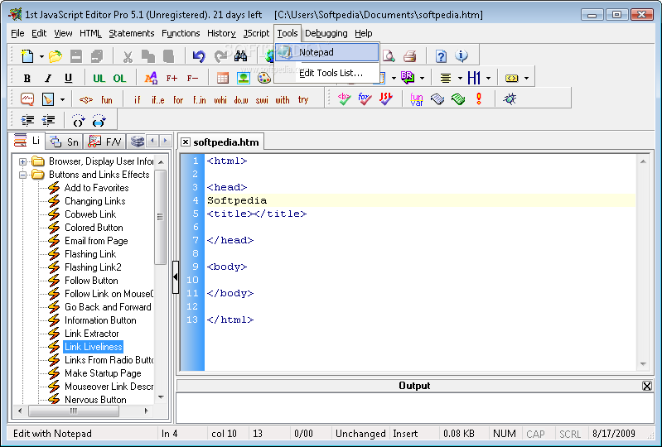Screen dimensions: 662x447
Task: Collapse sidebar with the splitter arrow
Action: point(175,277)
